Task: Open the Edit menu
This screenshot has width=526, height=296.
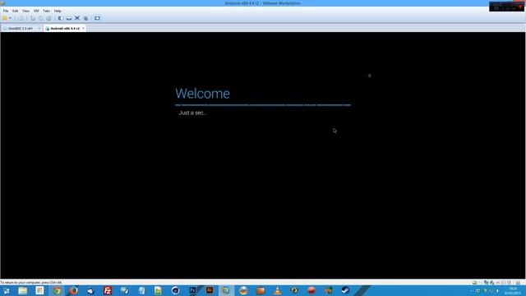Action: [x=16, y=11]
